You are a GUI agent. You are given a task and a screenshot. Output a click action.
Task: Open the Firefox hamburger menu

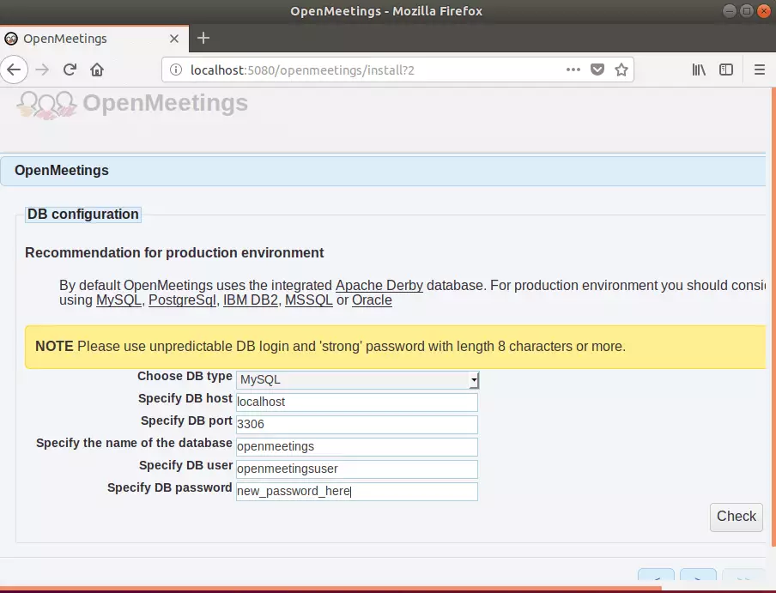point(760,70)
